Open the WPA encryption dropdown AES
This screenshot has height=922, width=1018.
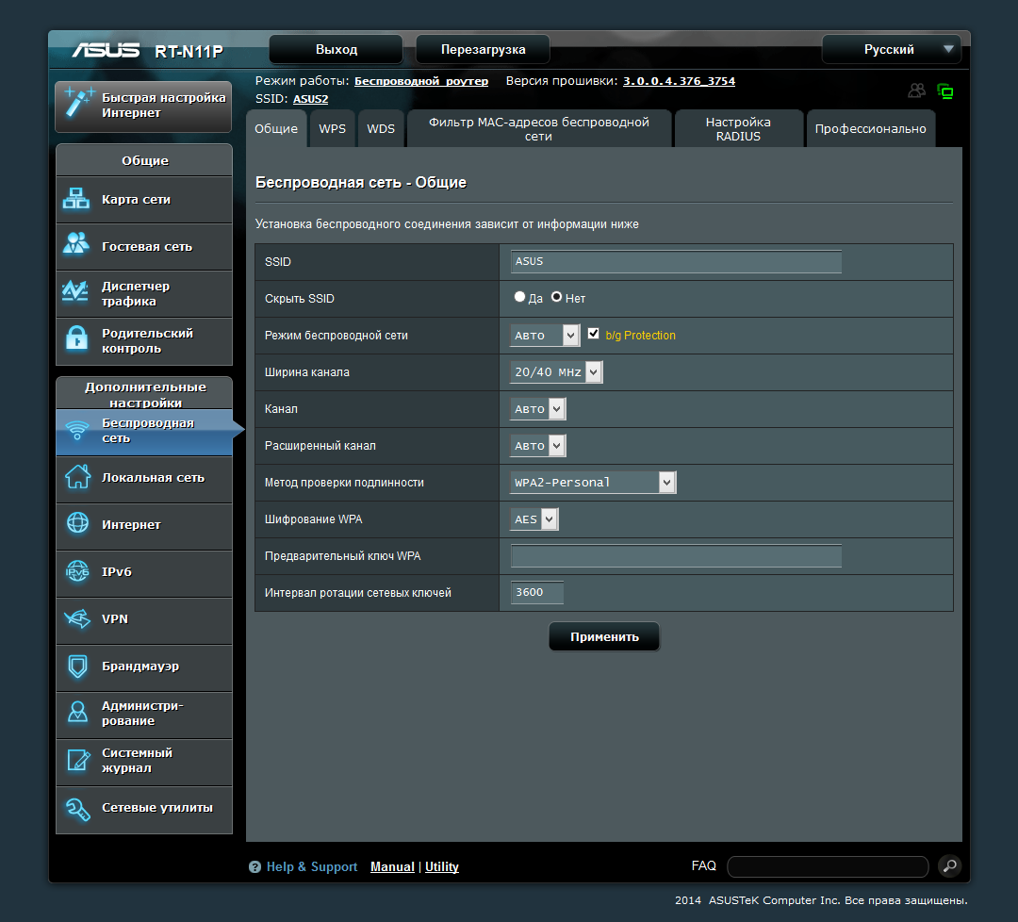(x=534, y=519)
